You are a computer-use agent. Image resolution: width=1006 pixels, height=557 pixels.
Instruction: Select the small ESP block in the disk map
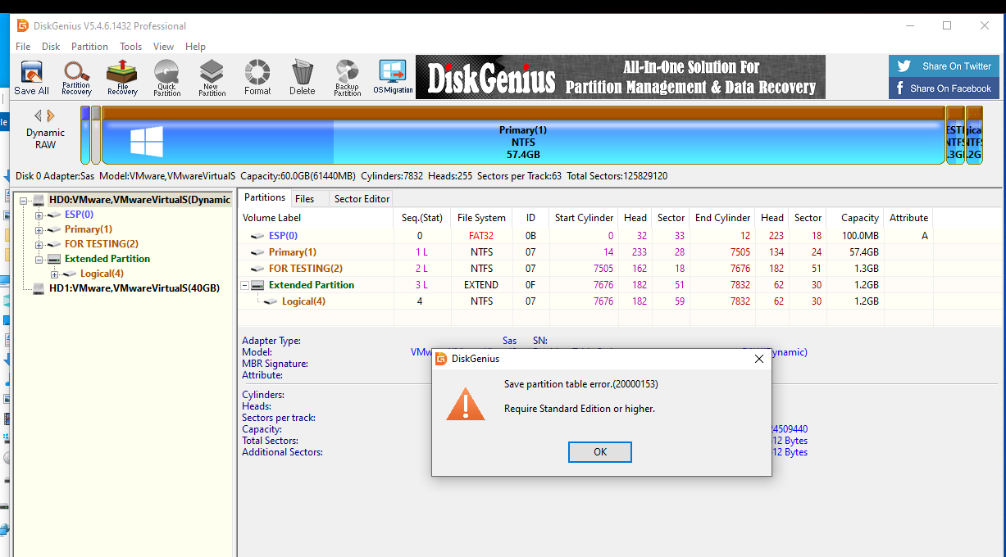[85, 136]
